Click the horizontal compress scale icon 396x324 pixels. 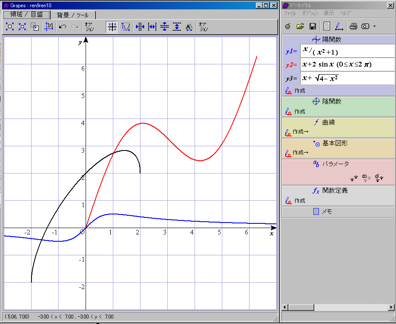click(x=140, y=26)
